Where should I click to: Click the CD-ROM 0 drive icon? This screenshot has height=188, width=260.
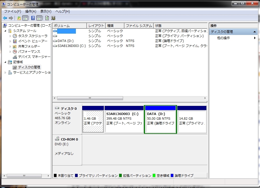click(57, 138)
